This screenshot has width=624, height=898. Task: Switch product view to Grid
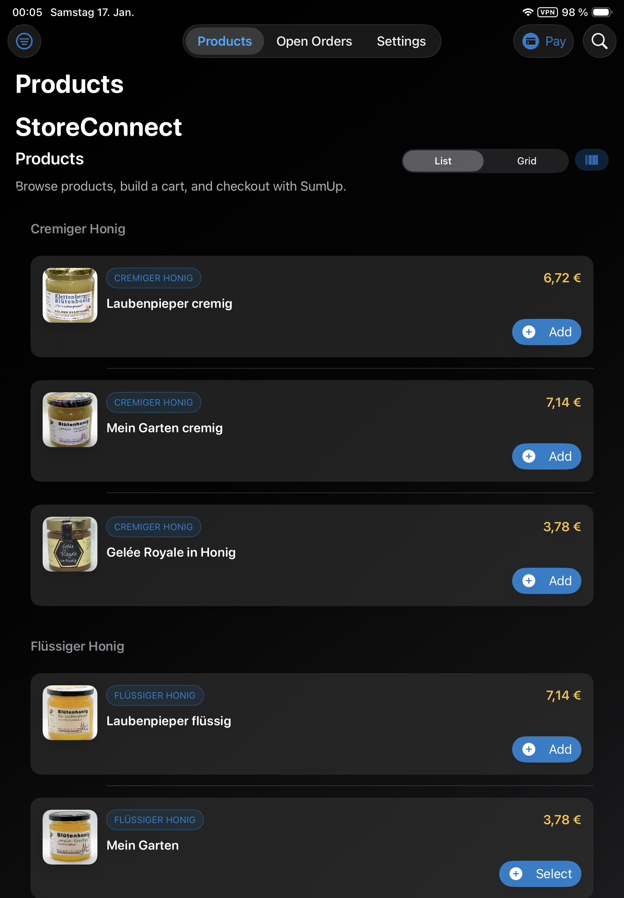click(527, 160)
